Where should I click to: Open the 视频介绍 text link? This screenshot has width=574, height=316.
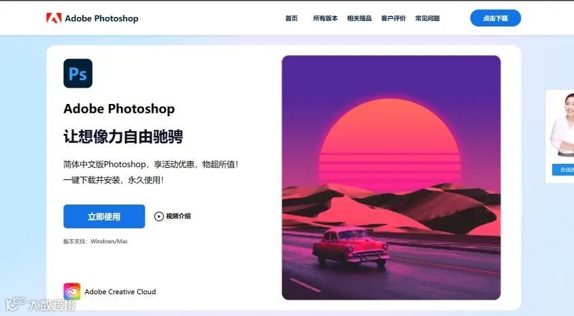coord(178,216)
